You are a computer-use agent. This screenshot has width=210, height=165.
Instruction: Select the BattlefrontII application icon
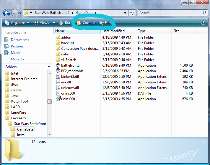[x=58, y=65]
